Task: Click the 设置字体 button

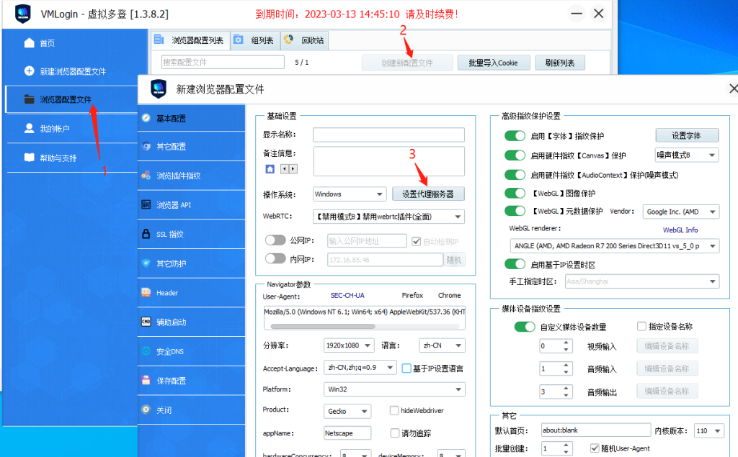Action: click(x=687, y=135)
